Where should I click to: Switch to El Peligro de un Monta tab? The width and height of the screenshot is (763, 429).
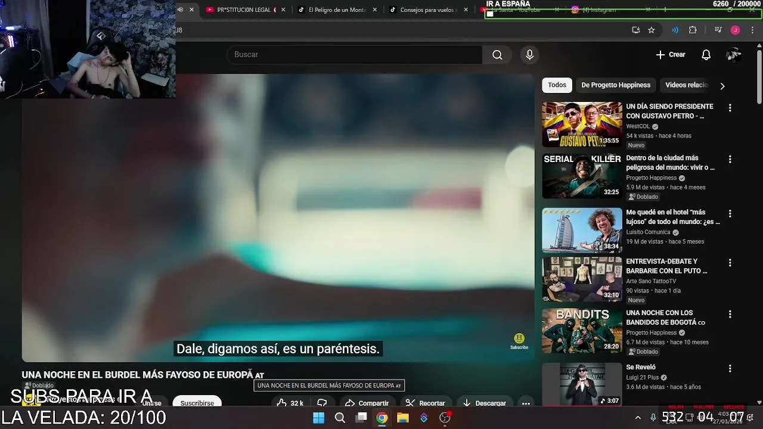(337, 10)
